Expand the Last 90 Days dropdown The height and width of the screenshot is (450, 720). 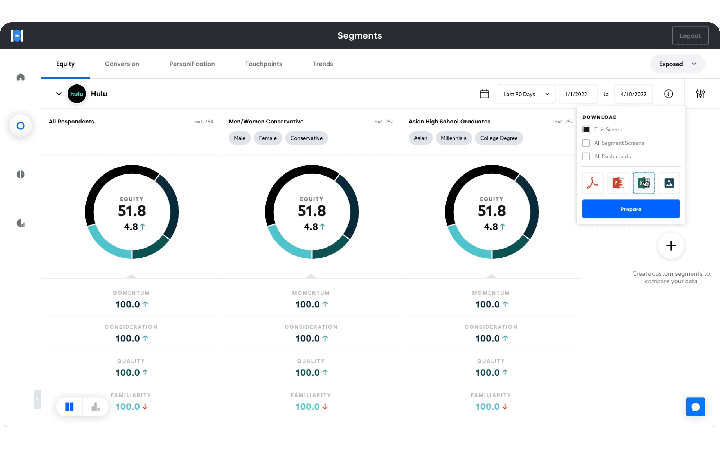coord(526,94)
